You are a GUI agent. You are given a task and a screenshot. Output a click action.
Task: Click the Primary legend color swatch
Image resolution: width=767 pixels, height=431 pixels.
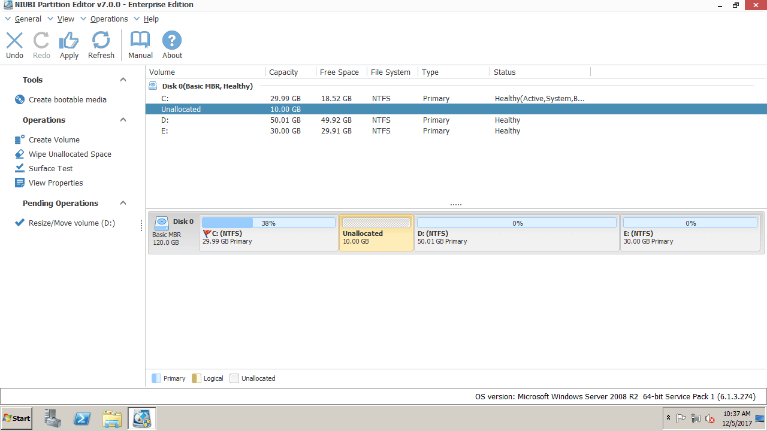click(x=156, y=378)
